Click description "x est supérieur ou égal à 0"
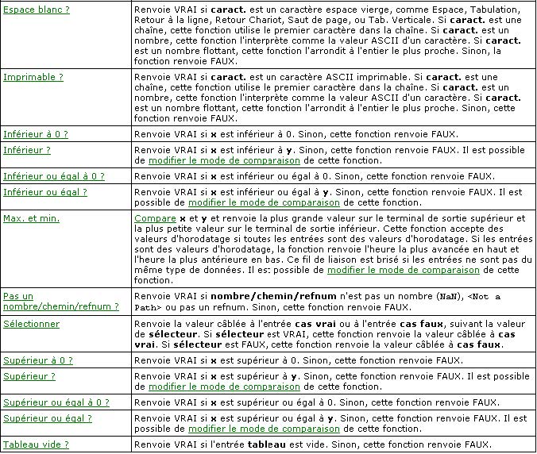Screen dimensions: 537x454 click(273, 402)
